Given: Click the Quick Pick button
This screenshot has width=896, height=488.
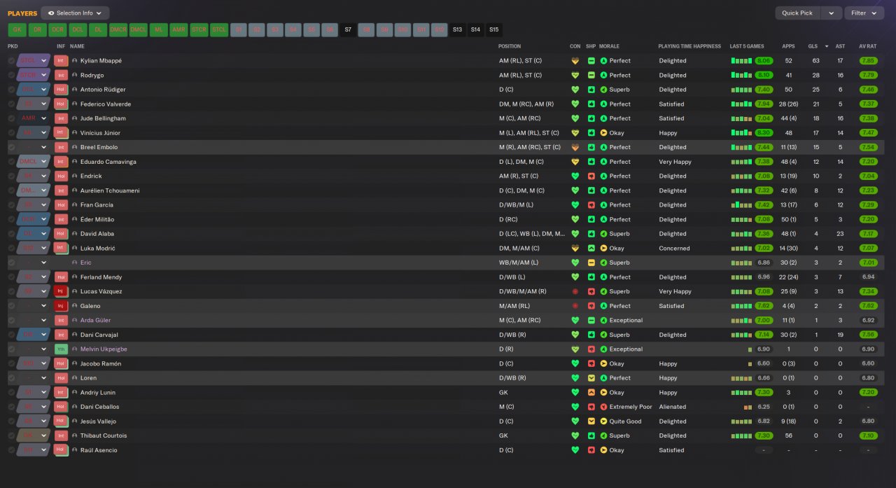Looking at the screenshot, I should (x=797, y=13).
